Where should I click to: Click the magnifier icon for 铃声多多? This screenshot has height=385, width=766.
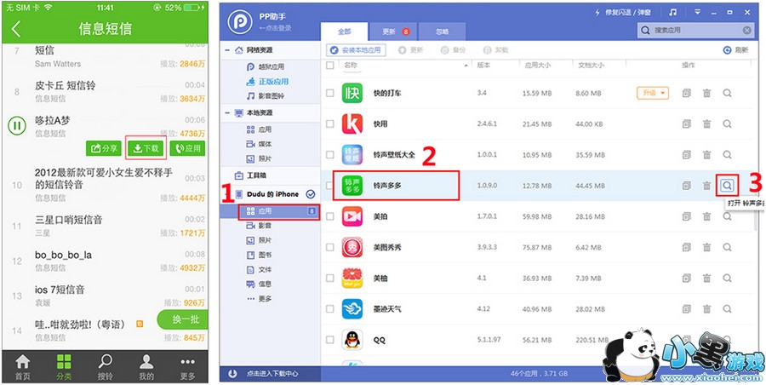(x=727, y=186)
